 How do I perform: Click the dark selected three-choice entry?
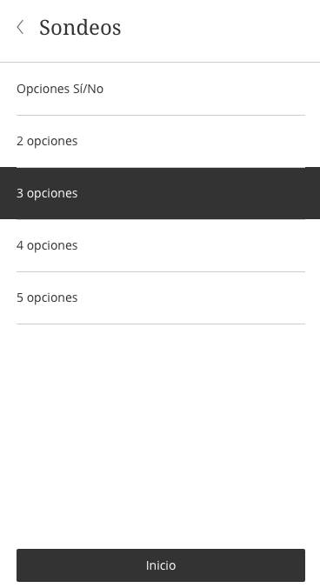161,193
